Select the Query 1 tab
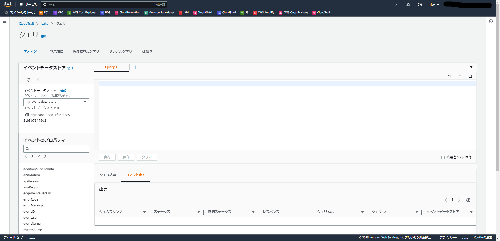Image resolution: width=500 pixels, height=241 pixels. pyautogui.click(x=111, y=67)
